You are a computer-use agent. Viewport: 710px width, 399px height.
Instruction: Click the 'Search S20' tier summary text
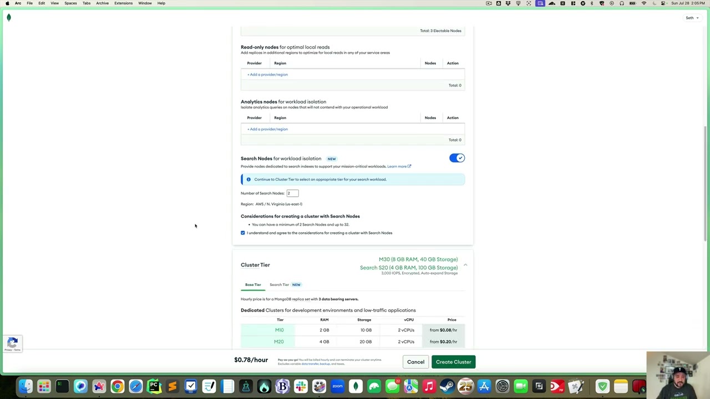[409, 268]
